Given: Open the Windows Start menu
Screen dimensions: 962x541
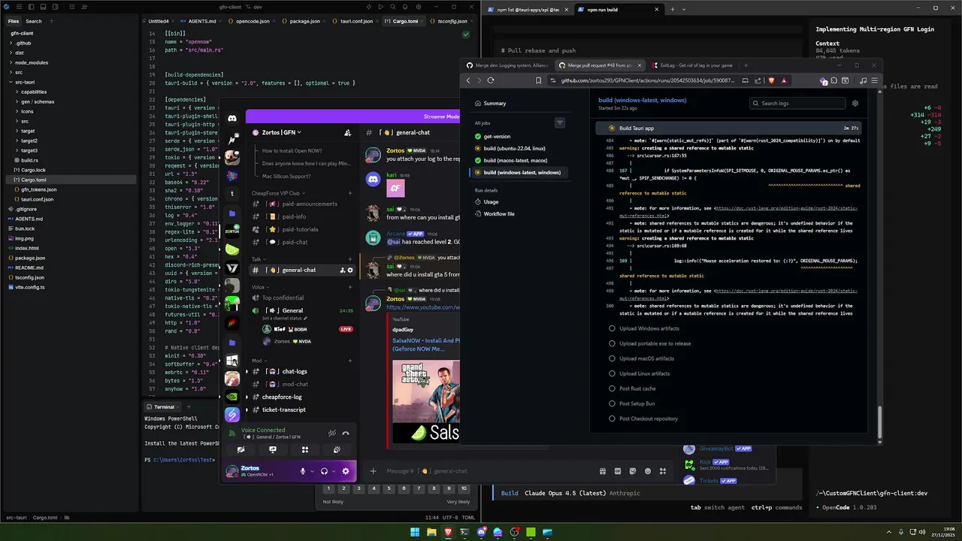Looking at the screenshot, I should pyautogui.click(x=414, y=532).
